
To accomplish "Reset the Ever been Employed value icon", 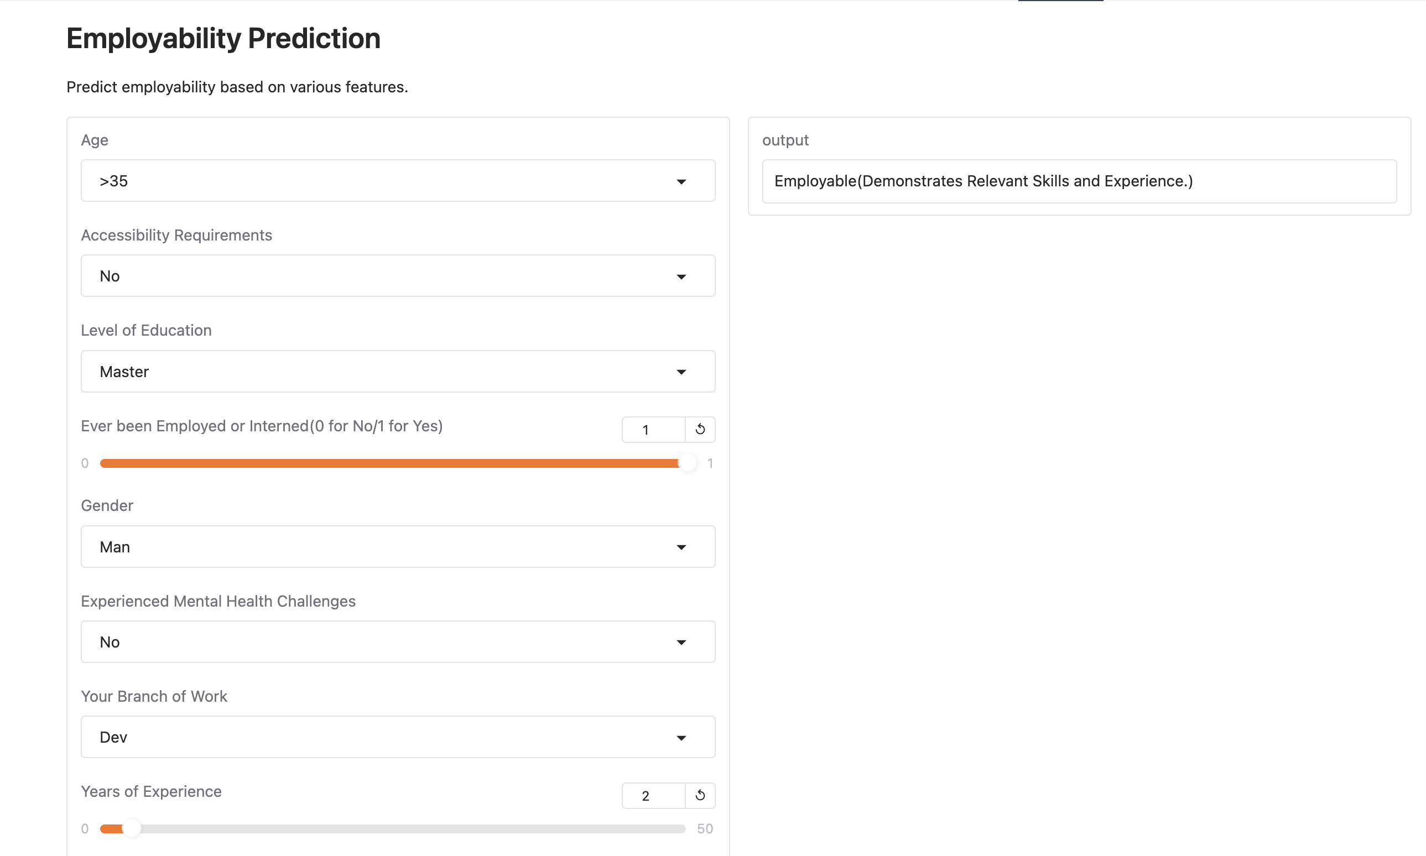I will [x=700, y=429].
